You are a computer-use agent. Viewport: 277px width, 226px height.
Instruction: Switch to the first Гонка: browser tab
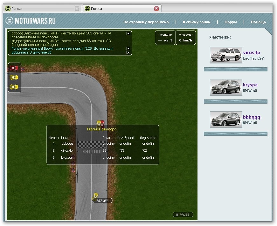coord(42,9)
